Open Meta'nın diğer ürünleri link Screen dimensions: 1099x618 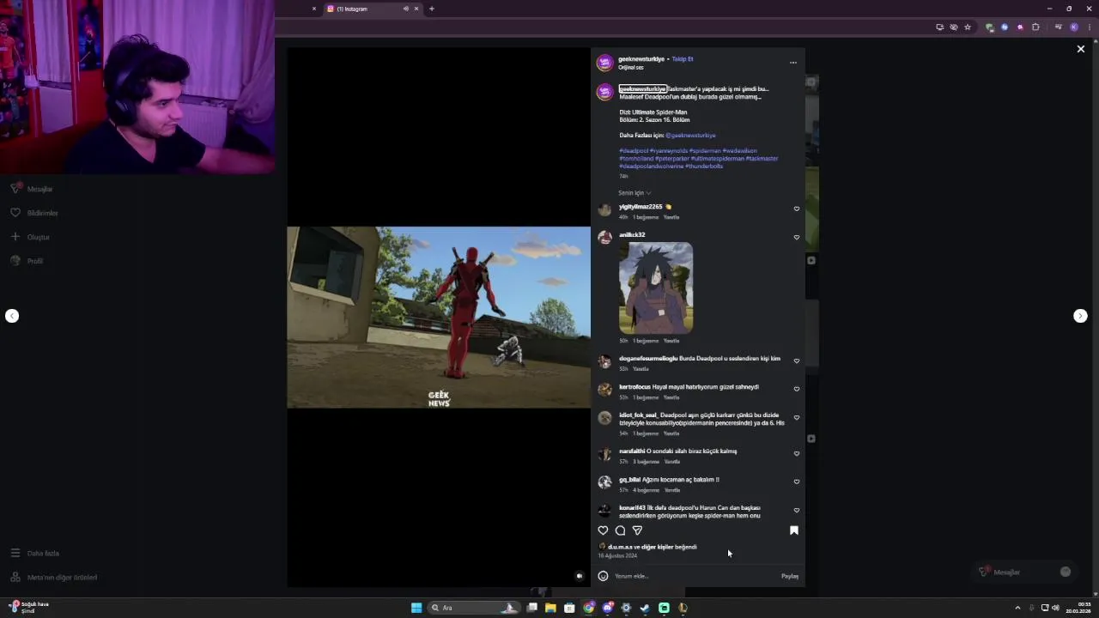(x=53, y=578)
